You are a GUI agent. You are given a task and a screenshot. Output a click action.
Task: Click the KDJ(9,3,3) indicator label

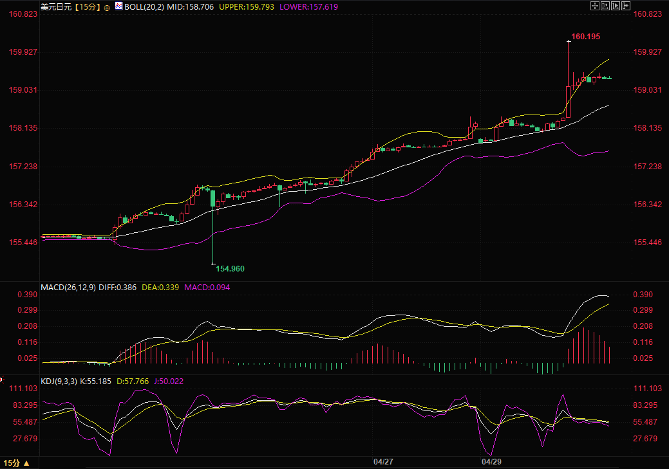59,382
